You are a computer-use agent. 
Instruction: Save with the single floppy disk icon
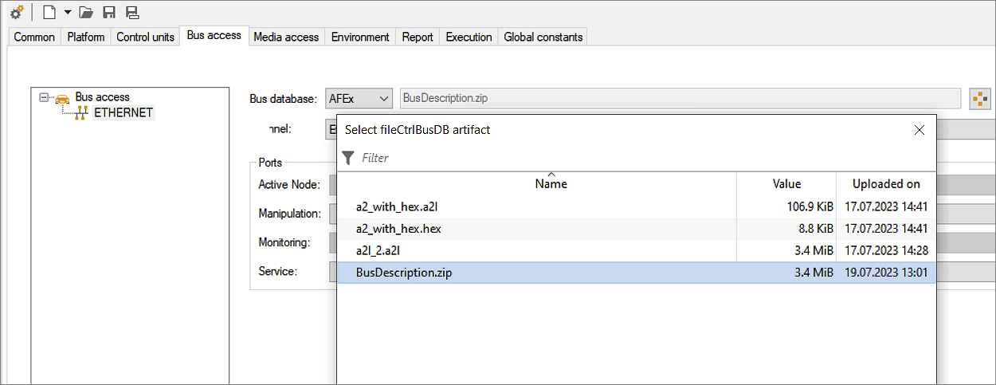coord(109,13)
